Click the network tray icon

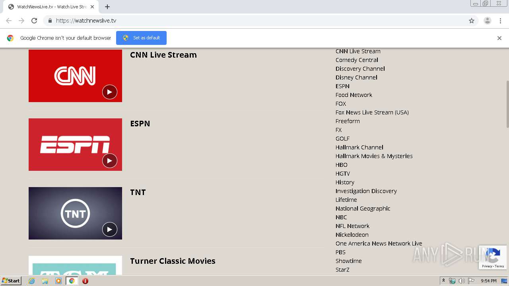pyautogui.click(x=452, y=281)
